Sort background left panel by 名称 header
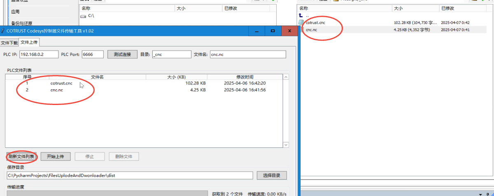The height and width of the screenshot is (196, 494). pyautogui.click(x=127, y=8)
